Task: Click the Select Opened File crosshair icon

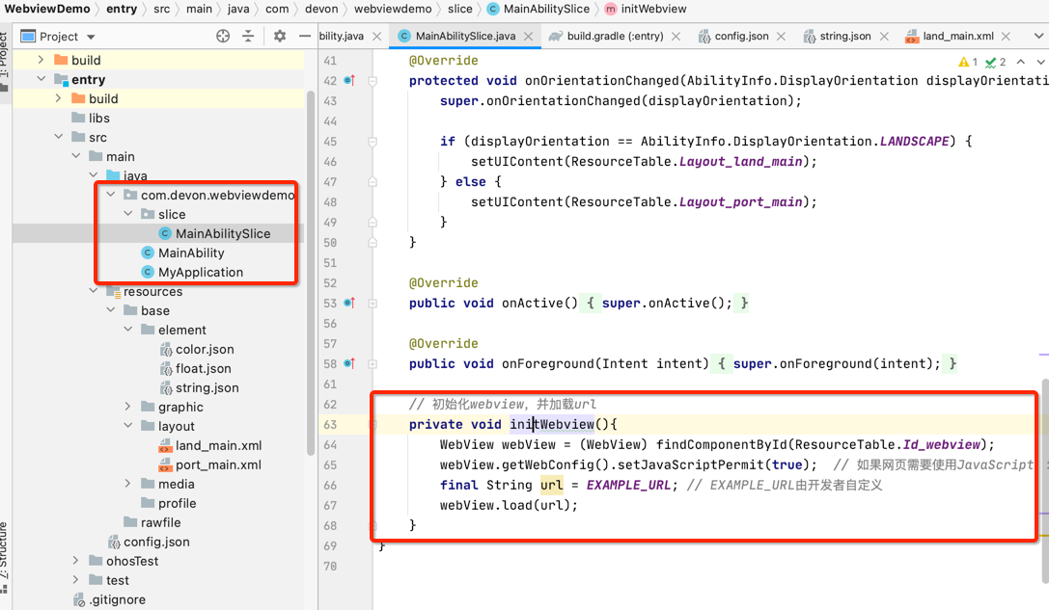Action: pyautogui.click(x=222, y=36)
